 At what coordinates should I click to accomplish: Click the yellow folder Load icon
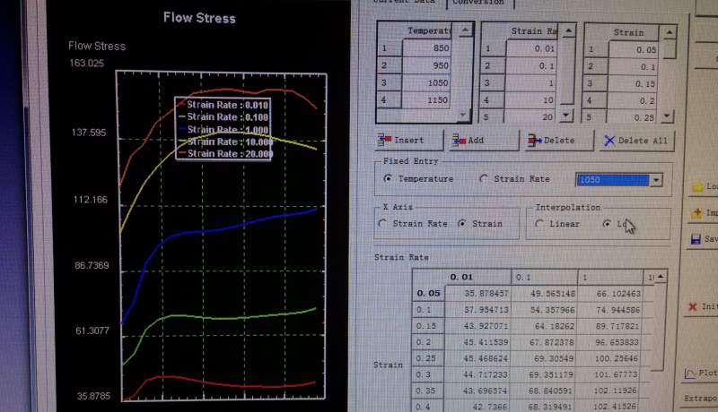(697, 187)
